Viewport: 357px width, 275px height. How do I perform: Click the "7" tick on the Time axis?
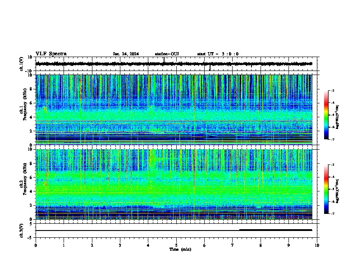[233, 245]
